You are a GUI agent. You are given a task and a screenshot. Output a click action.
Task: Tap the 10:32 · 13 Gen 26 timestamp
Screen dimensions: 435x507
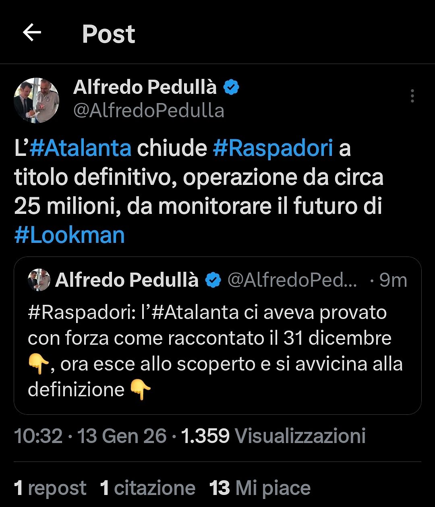(90, 436)
